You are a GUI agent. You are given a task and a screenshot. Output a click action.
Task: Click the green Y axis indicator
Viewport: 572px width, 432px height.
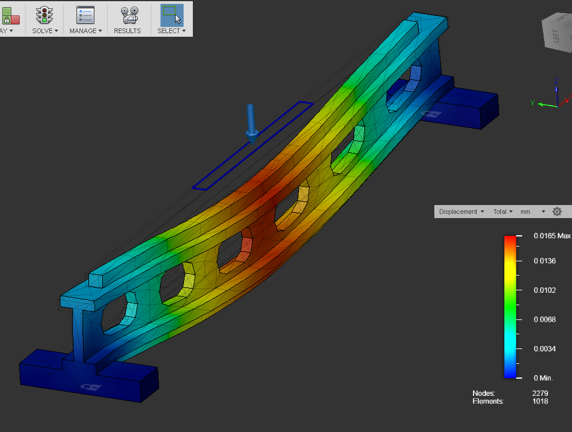(x=544, y=104)
